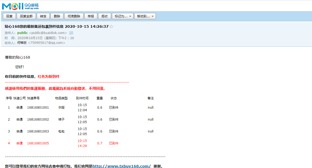Viewport: 312px width, 168px height.
Task: Forward the email using 转发
Action: pyautogui.click(x=43, y=16)
